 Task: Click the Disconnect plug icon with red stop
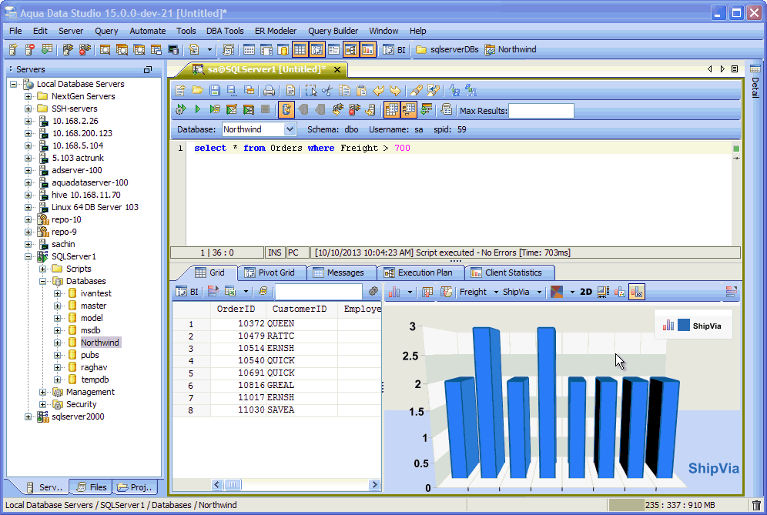pos(354,109)
